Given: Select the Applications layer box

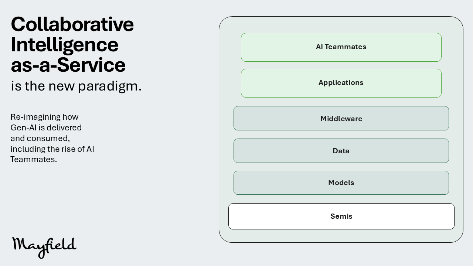Looking at the screenshot, I should click(341, 83).
